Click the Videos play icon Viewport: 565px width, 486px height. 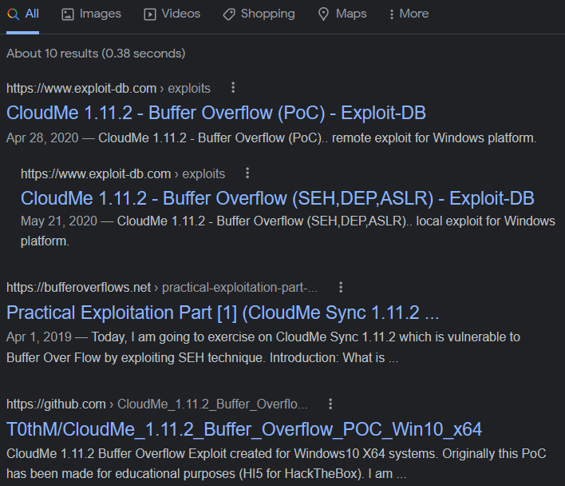pyautogui.click(x=150, y=14)
